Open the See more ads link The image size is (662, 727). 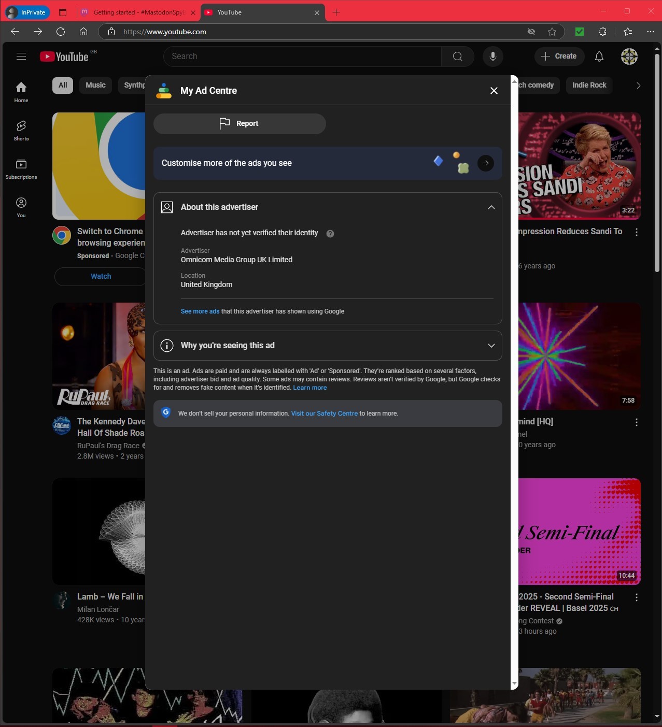(200, 311)
